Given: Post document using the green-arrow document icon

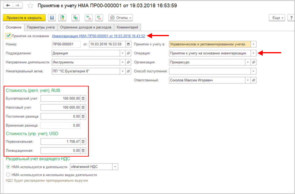Looking at the screenshot, I should [x=62, y=18].
